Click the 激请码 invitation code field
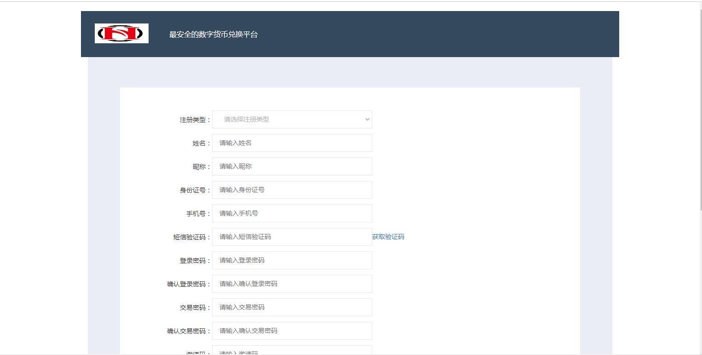This screenshot has width=702, height=355. coord(292,352)
